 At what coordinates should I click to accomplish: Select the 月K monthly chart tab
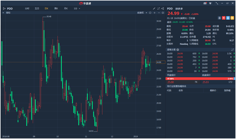click(66, 9)
